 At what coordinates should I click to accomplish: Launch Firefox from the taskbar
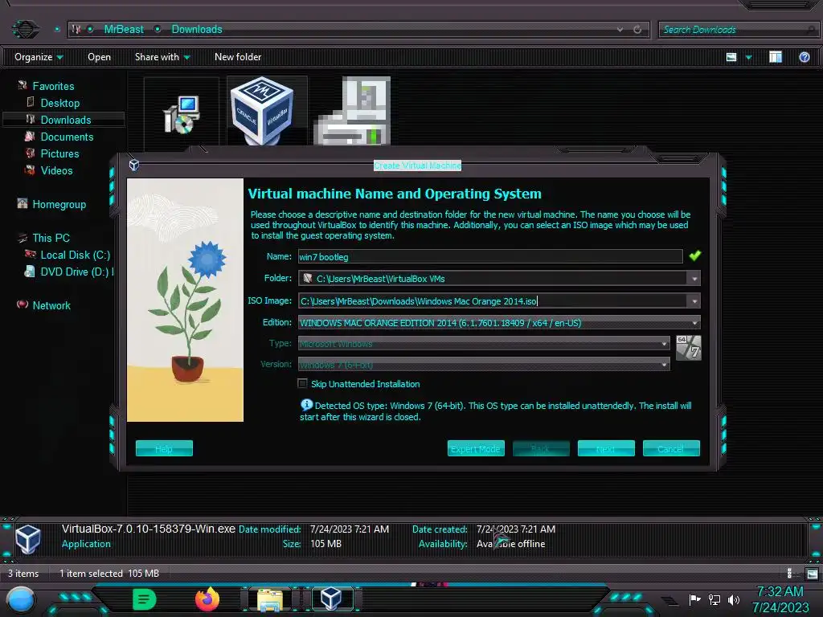[207, 599]
